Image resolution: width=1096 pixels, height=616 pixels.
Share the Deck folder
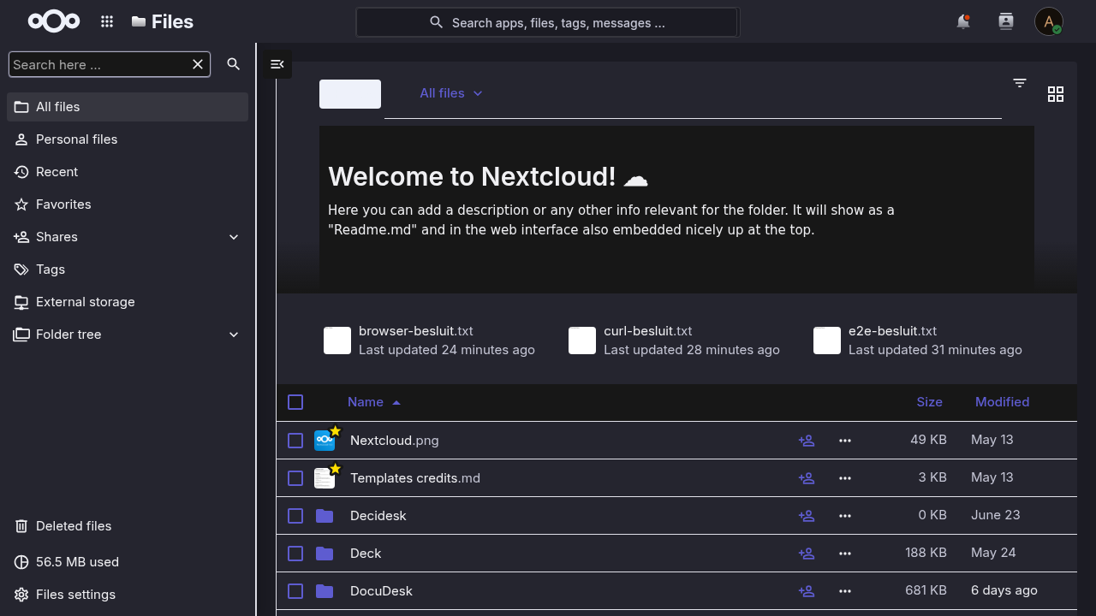[x=807, y=554]
